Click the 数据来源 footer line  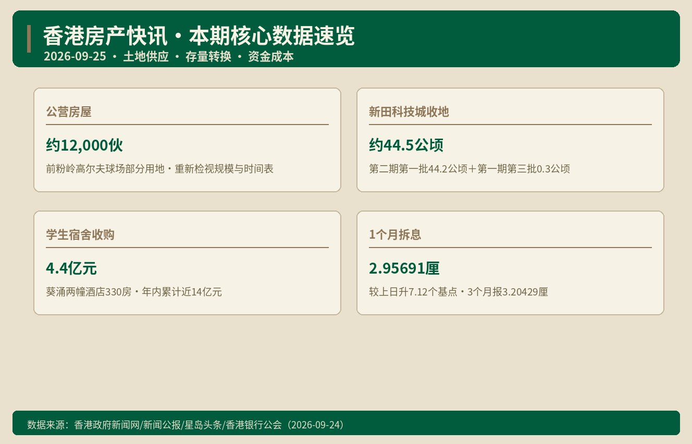pyautogui.click(x=186, y=425)
